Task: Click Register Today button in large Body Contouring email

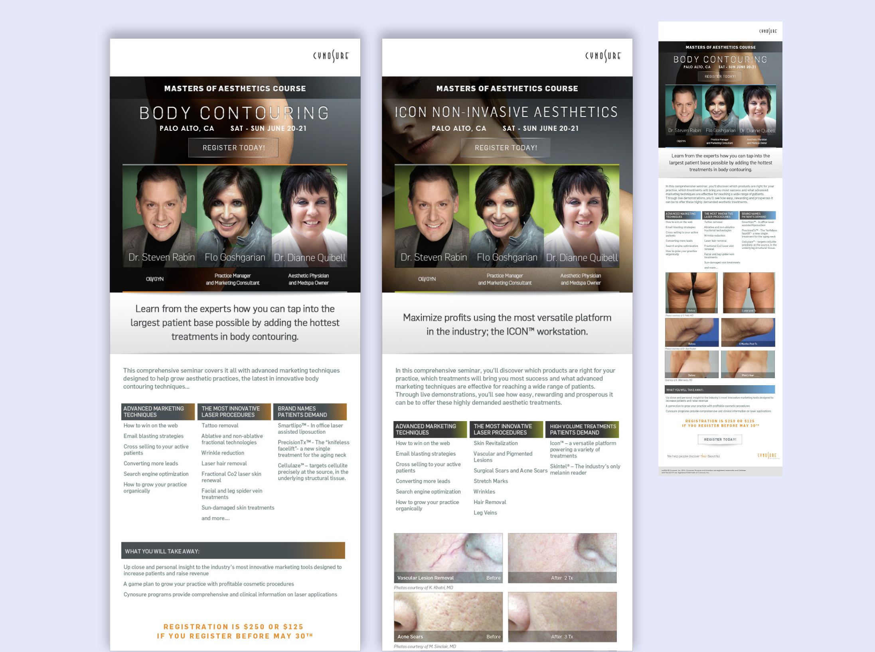Action: coord(233,148)
